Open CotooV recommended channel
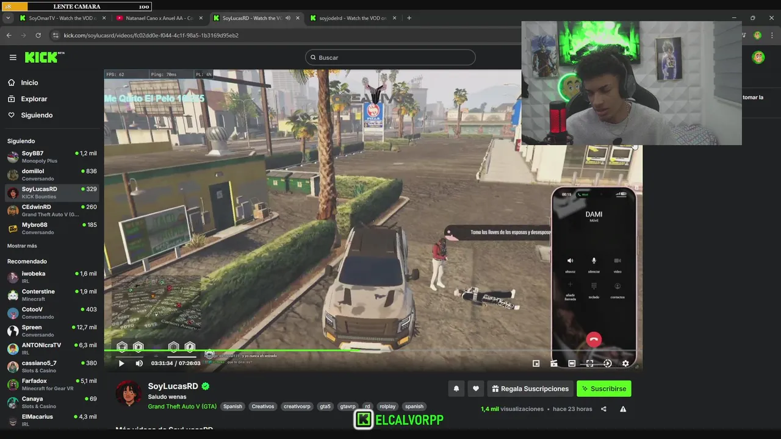The image size is (781, 439). 52,313
